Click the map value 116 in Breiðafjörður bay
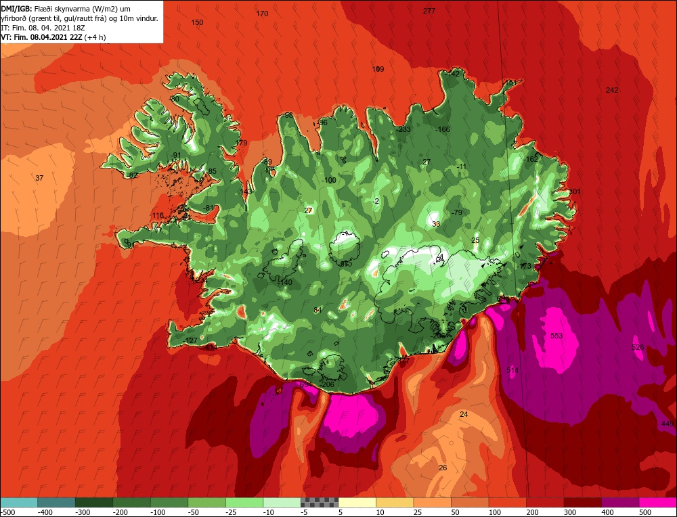 point(158,215)
